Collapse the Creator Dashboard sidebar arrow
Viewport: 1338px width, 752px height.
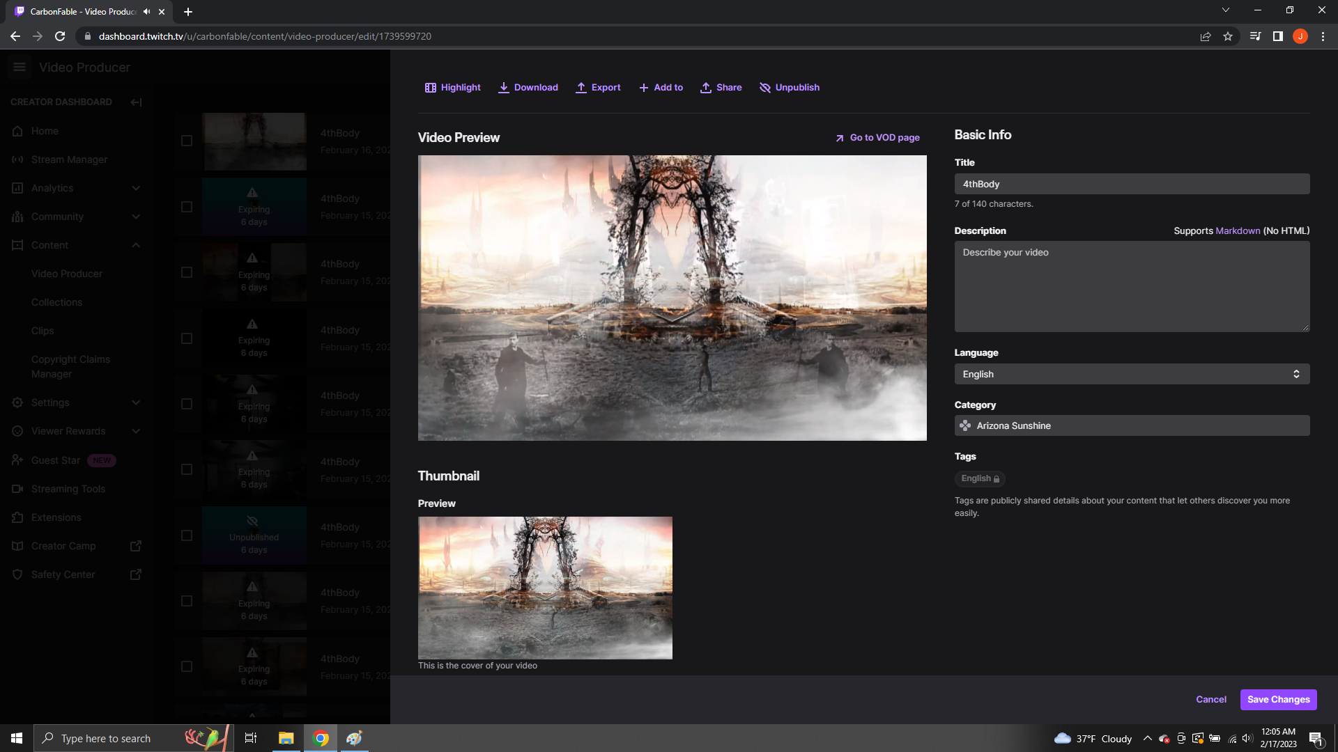tap(136, 102)
